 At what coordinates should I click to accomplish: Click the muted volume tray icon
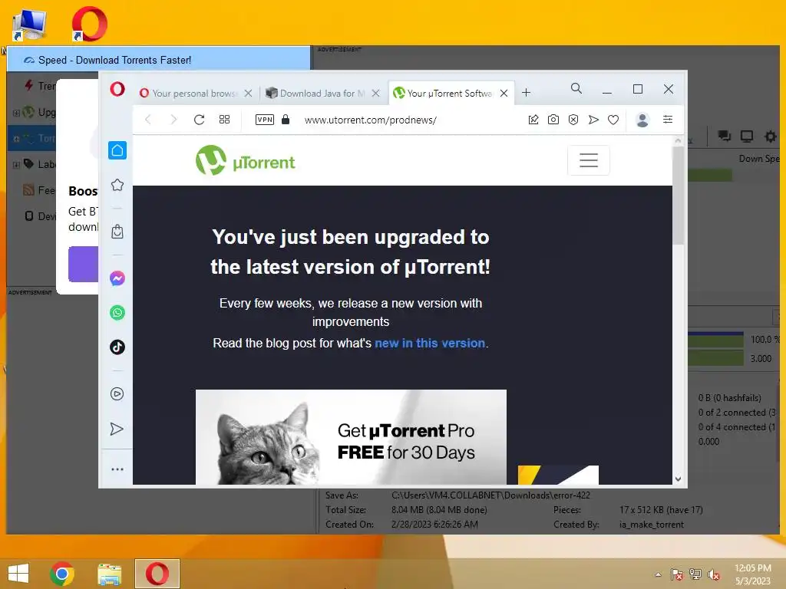tap(713, 574)
